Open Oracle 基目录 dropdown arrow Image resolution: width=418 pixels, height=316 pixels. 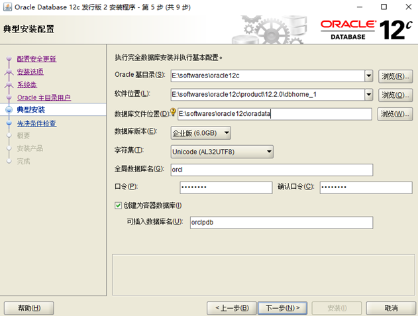[x=369, y=76]
